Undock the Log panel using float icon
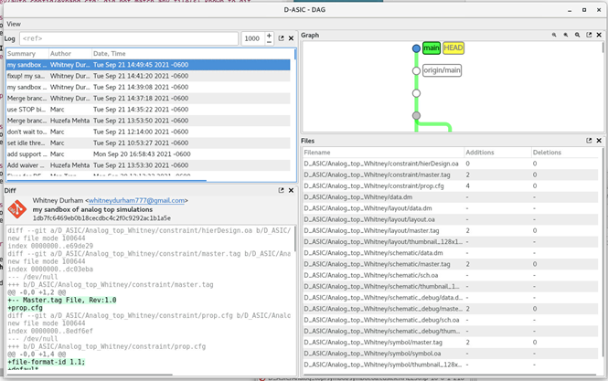Viewport: 608px width, 381px height. click(x=281, y=38)
